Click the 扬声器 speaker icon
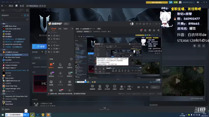The width and height of the screenshot is (209, 117). [129, 87]
